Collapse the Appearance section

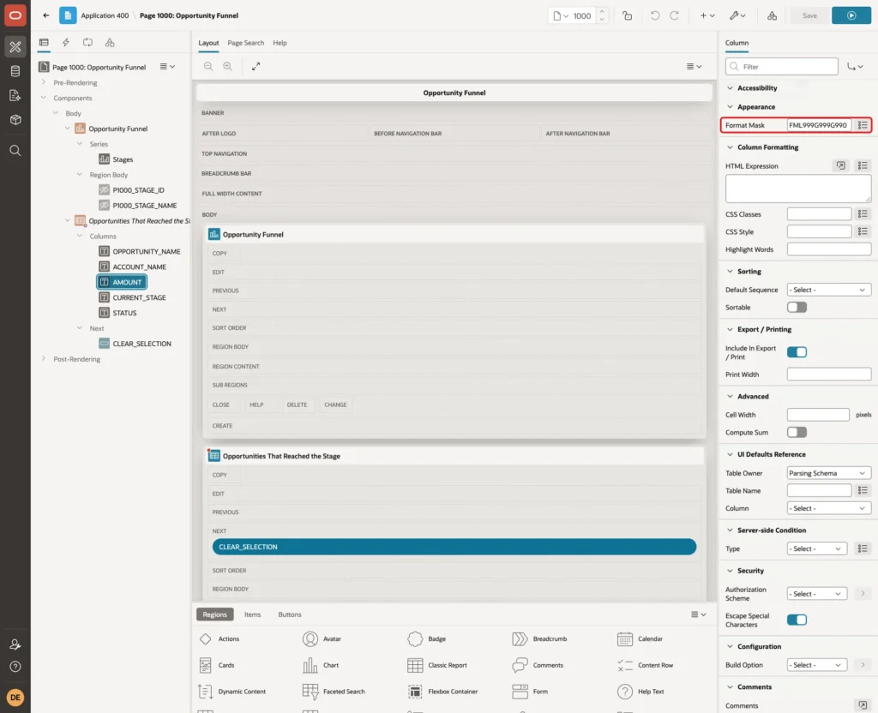coord(730,107)
